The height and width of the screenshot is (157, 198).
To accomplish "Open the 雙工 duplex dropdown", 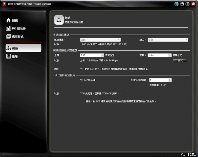I will point(168,40).
